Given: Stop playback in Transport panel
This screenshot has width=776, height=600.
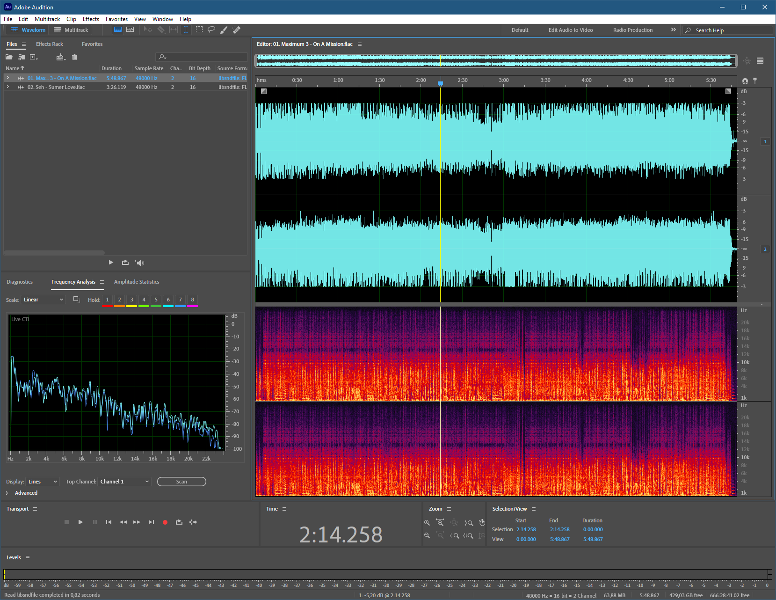Looking at the screenshot, I should pos(66,522).
